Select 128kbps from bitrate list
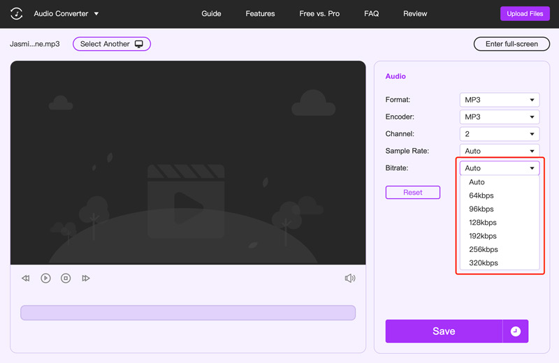Viewport: 559px width, 363px height. pos(483,223)
